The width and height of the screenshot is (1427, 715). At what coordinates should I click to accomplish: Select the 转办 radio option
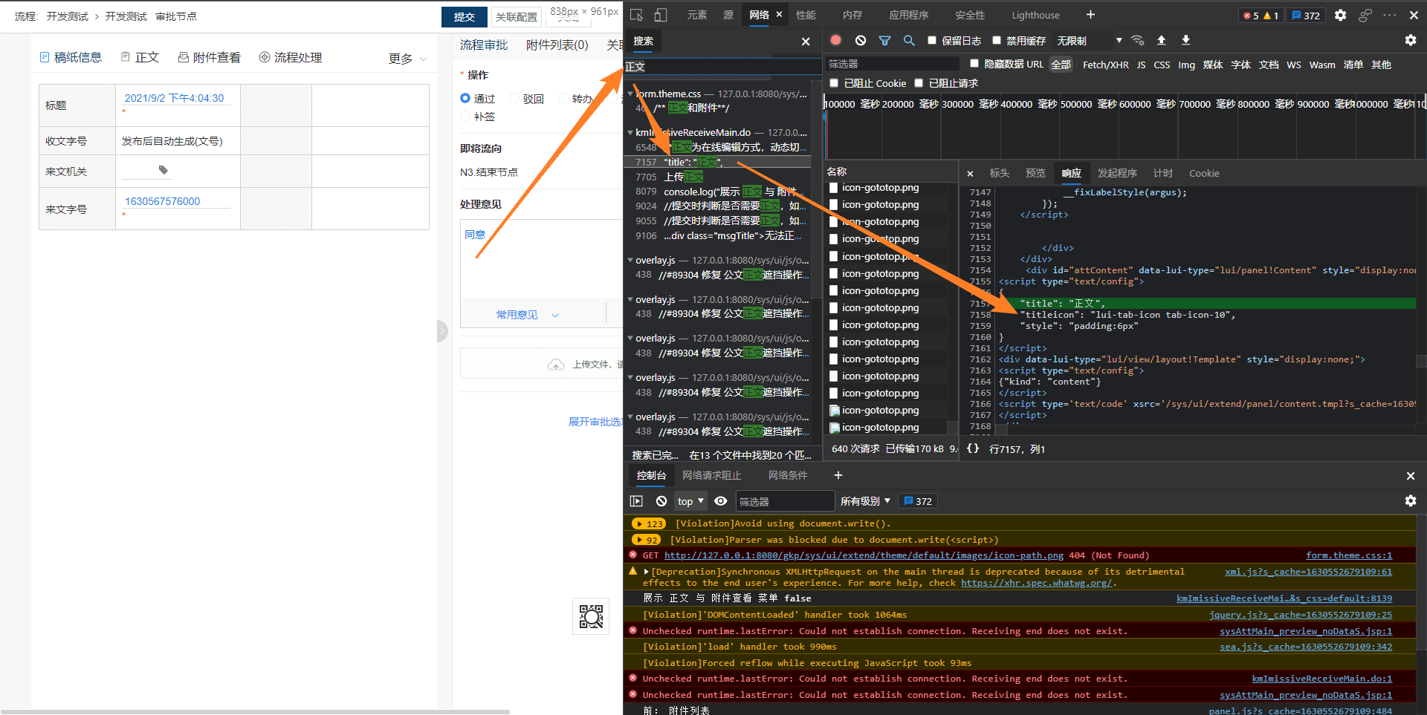click(563, 98)
